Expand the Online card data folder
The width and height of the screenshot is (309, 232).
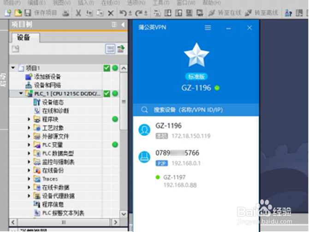point(29,187)
